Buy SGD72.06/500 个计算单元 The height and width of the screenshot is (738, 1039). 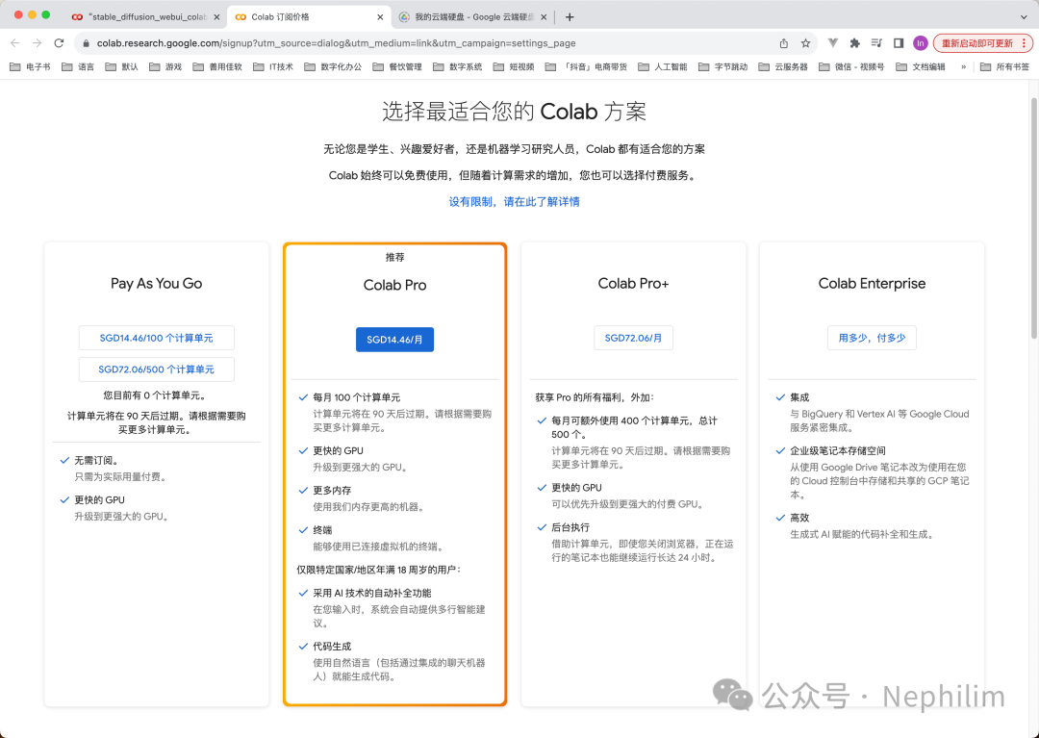(157, 369)
